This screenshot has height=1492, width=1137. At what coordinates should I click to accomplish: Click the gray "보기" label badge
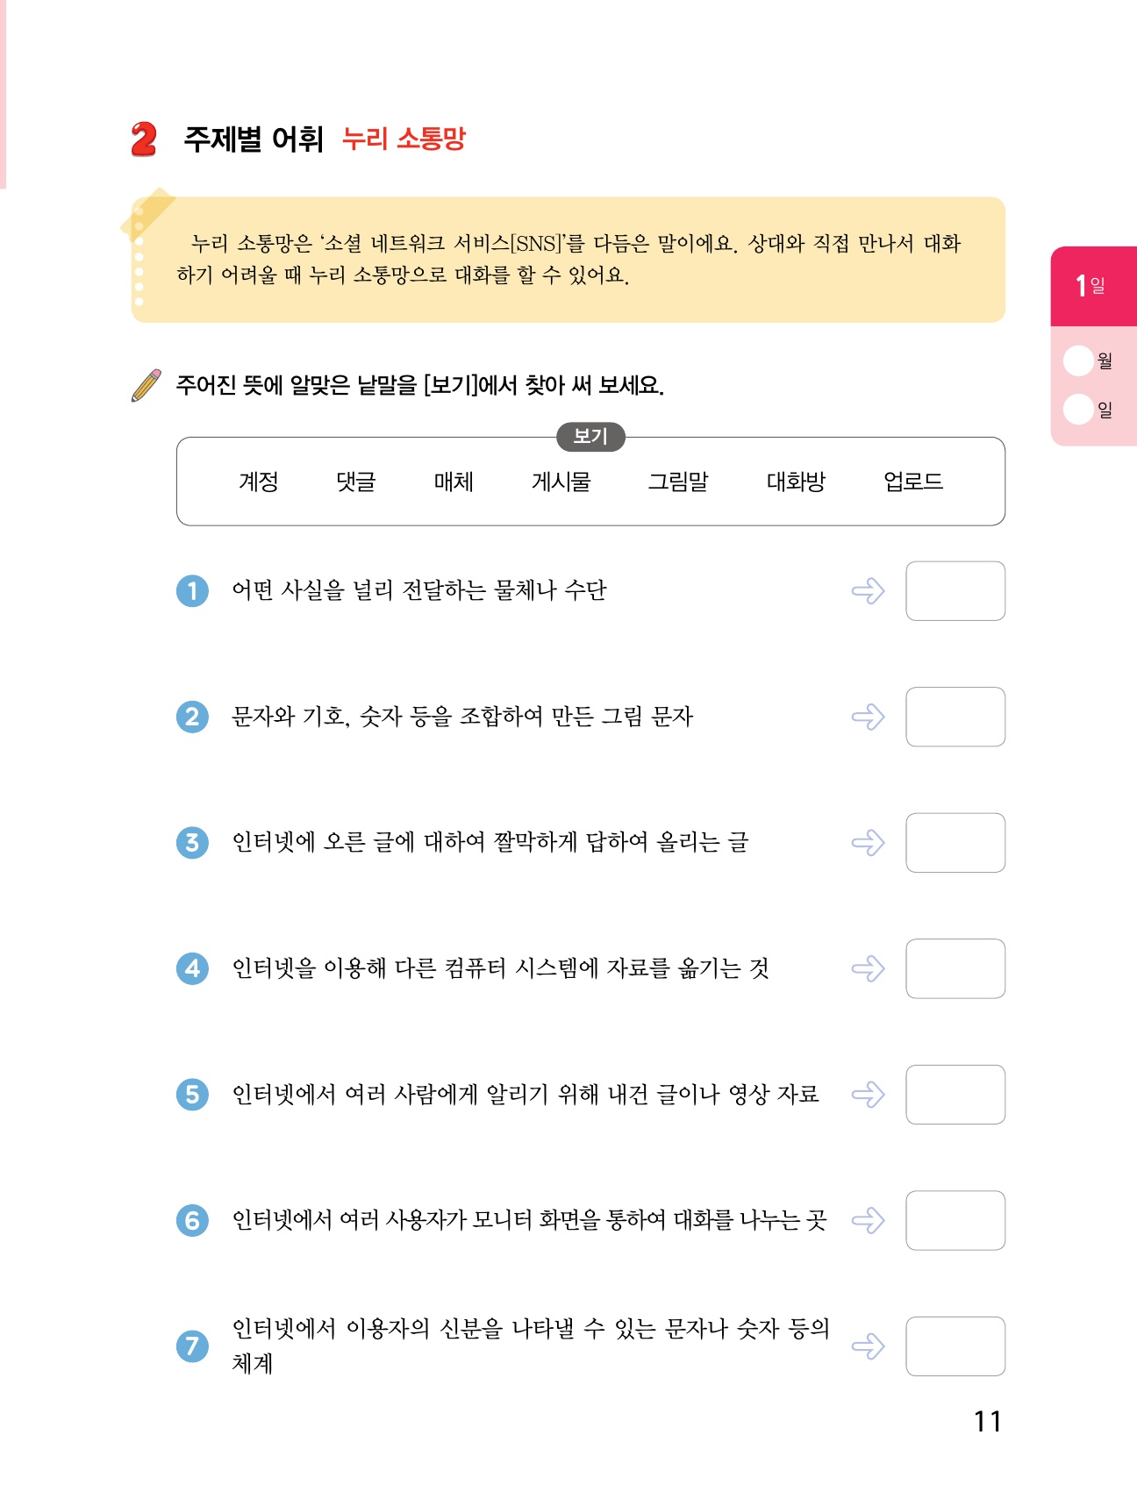(590, 436)
